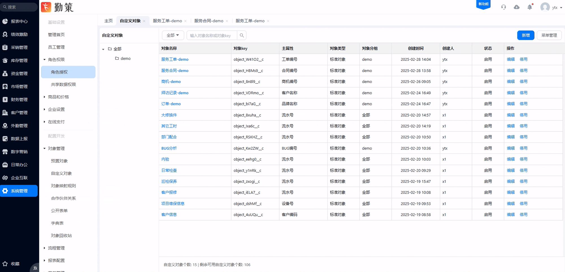Open 采销管理 sidebar icon
The height and width of the screenshot is (272, 565).
tap(5, 47)
